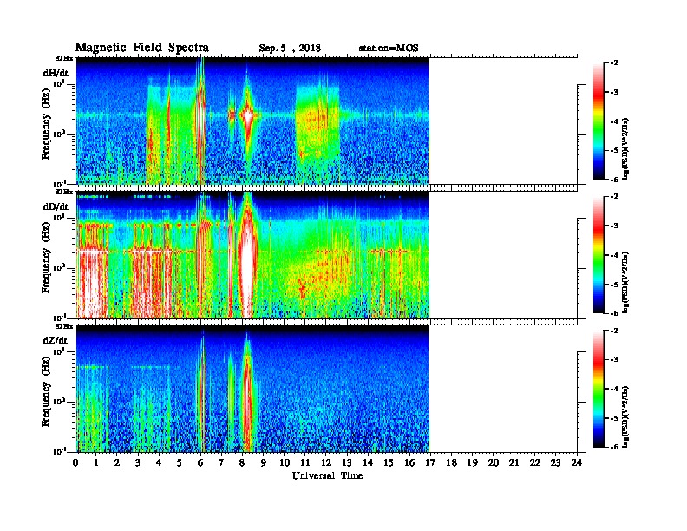
Task: Click hour "1" on the time axis
Action: [x=96, y=463]
